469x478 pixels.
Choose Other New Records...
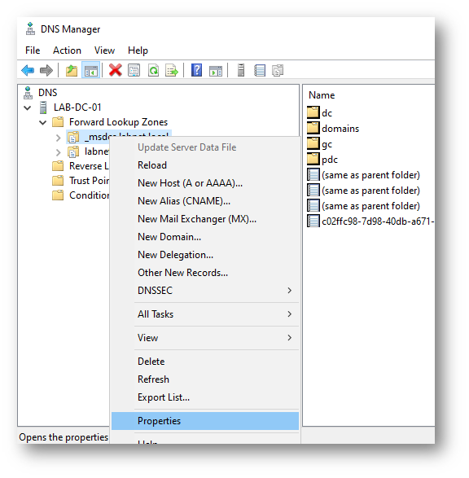pos(205,273)
